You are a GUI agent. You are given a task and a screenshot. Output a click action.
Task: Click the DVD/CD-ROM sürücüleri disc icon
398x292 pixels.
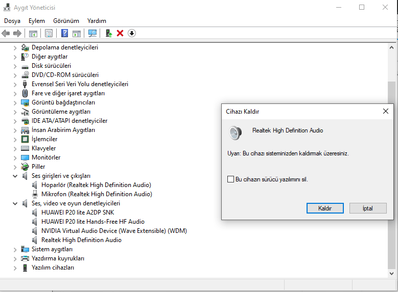click(25, 75)
